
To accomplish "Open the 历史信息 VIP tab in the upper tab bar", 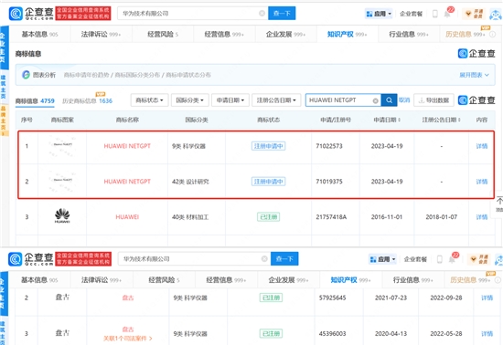I will coord(466,35).
